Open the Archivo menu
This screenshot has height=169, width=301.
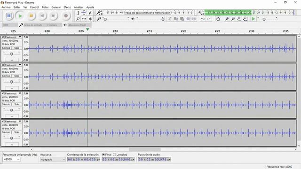point(6,7)
